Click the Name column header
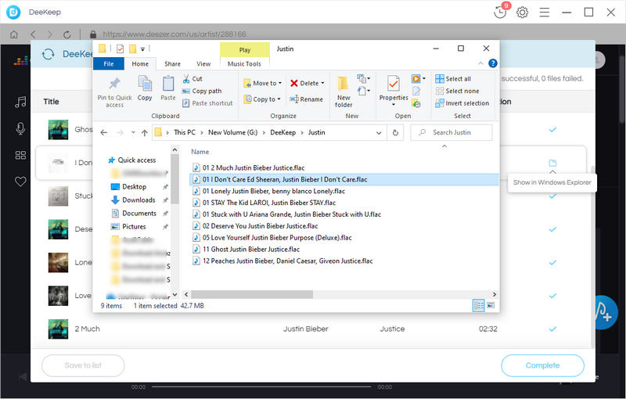 pyautogui.click(x=200, y=152)
